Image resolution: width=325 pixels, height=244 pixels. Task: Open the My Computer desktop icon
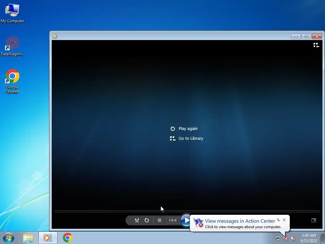[12, 13]
